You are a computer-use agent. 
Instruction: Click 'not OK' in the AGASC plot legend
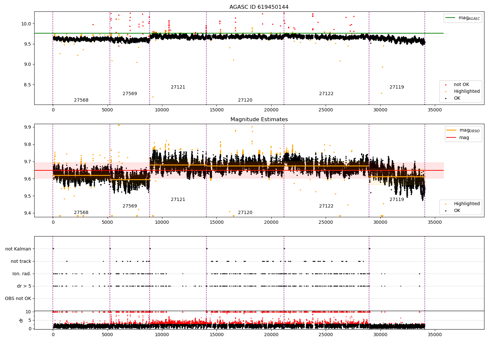461,85
